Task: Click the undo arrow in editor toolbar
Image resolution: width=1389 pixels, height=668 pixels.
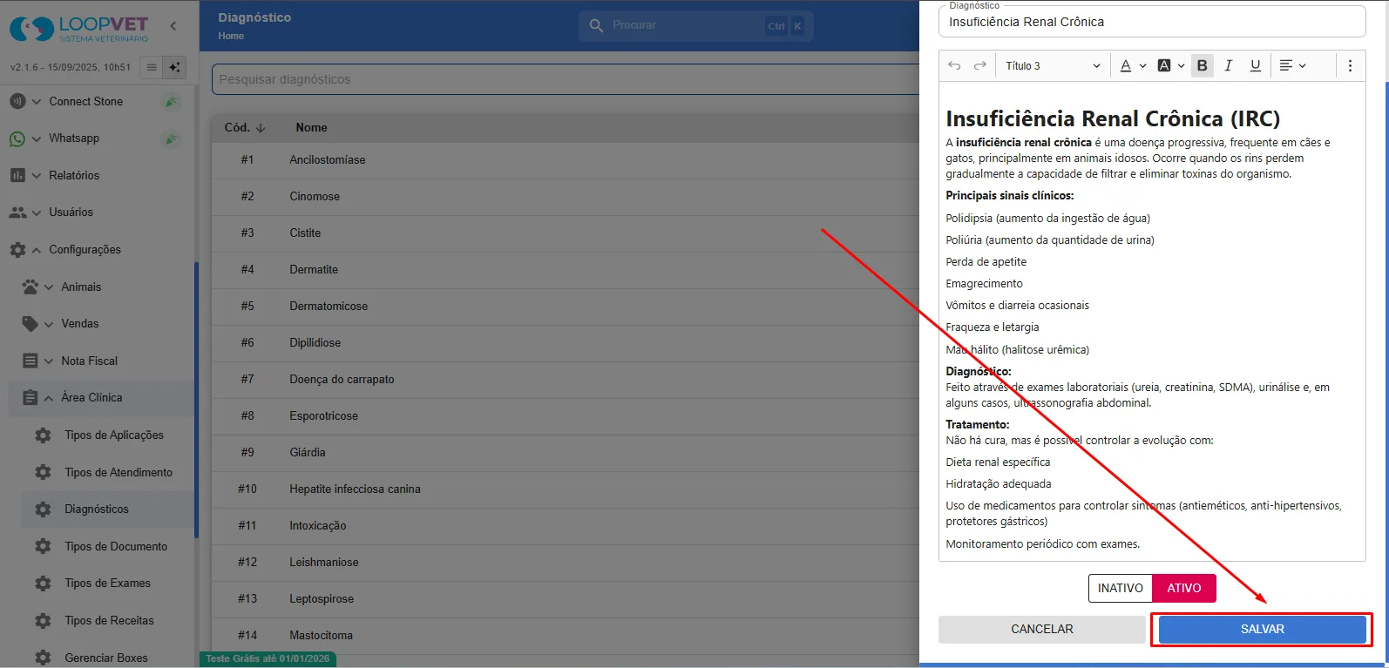Action: click(x=954, y=66)
